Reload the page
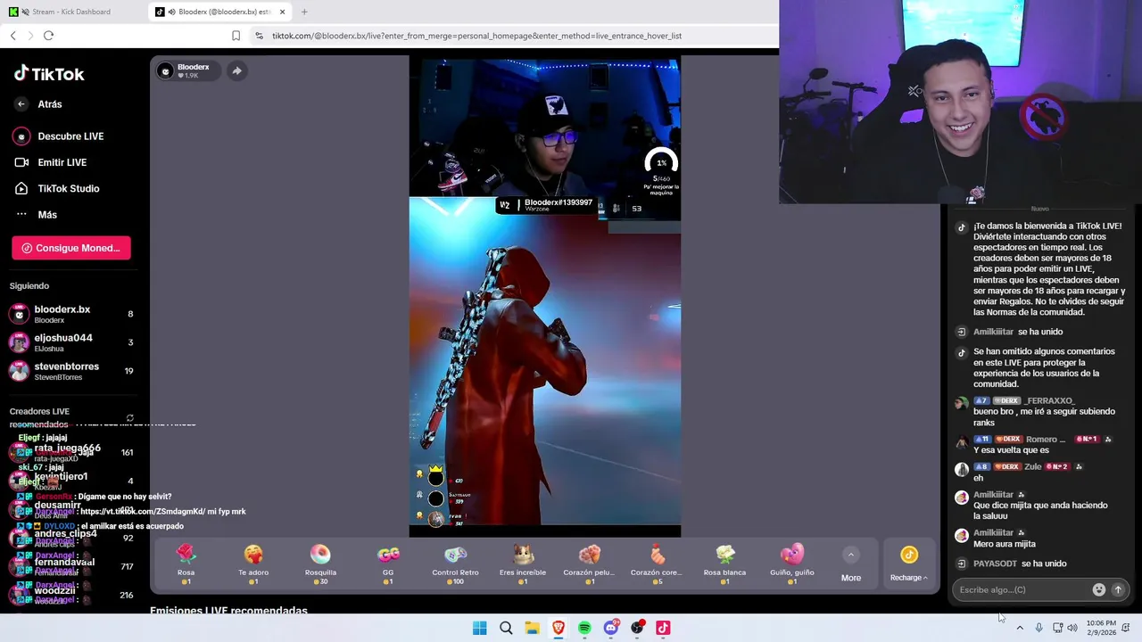1142x642 pixels. click(x=48, y=36)
